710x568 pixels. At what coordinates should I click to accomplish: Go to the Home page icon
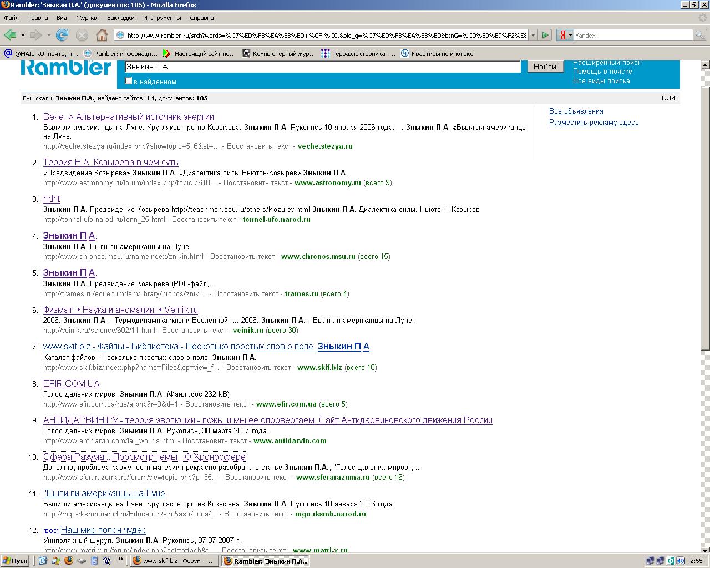[102, 35]
